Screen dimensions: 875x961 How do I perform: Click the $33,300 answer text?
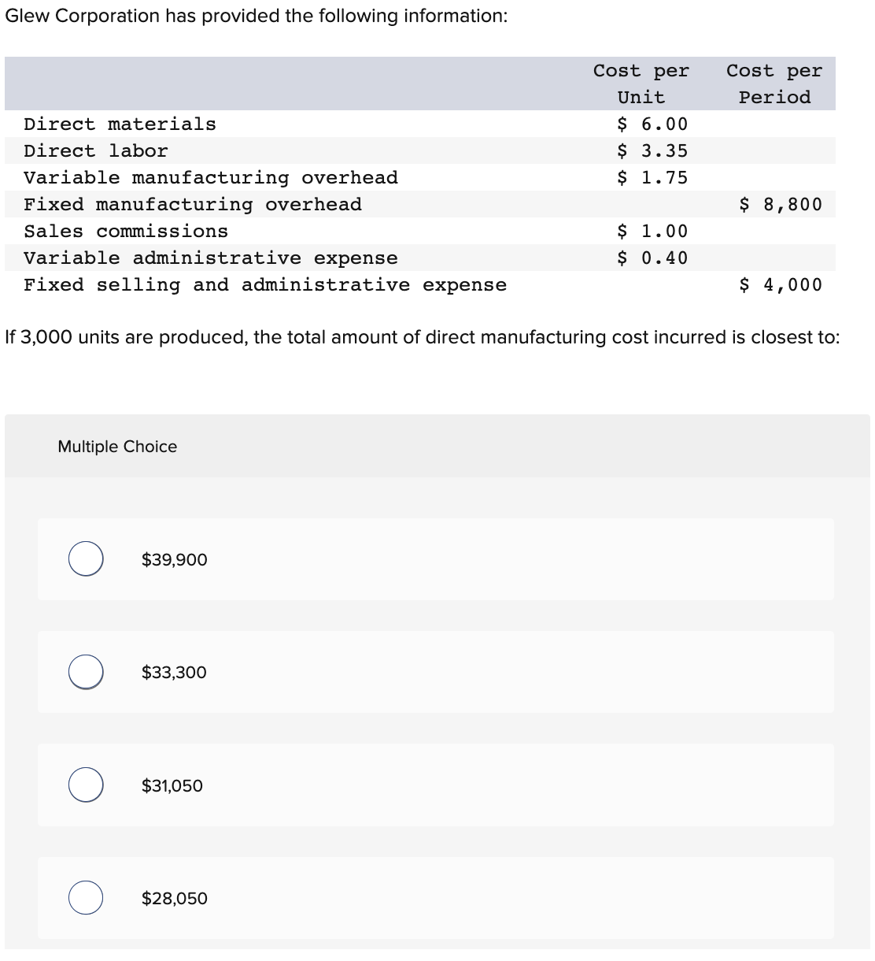pyautogui.click(x=174, y=673)
